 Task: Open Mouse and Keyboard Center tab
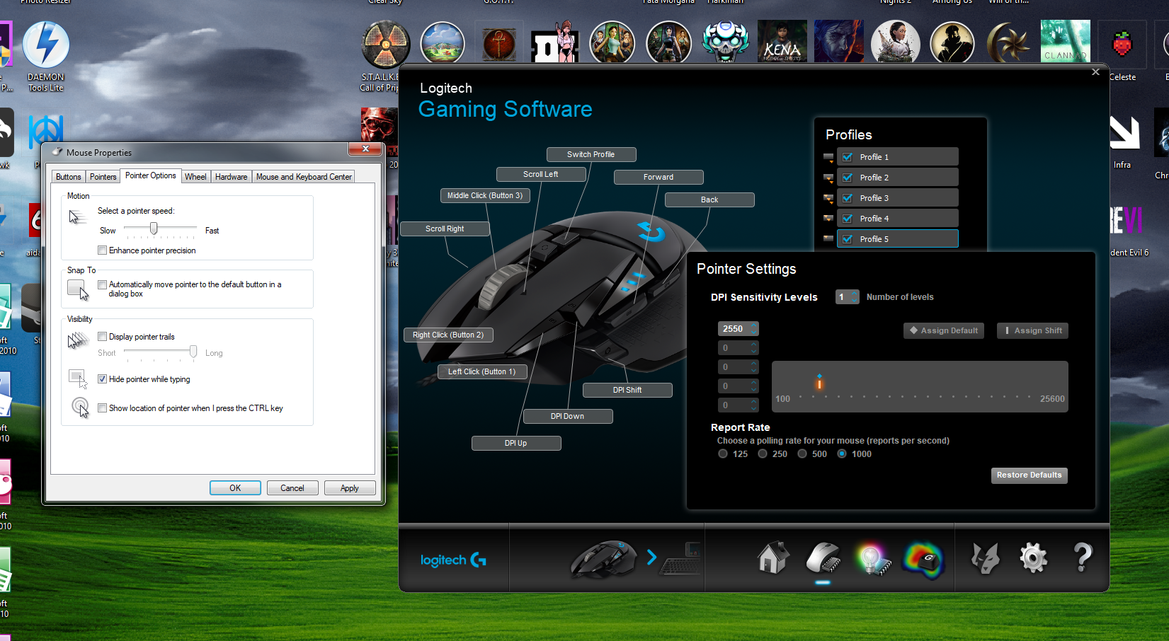(304, 177)
